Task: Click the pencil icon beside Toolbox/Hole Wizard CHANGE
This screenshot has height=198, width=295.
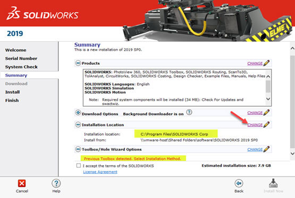Action: pyautogui.click(x=267, y=149)
